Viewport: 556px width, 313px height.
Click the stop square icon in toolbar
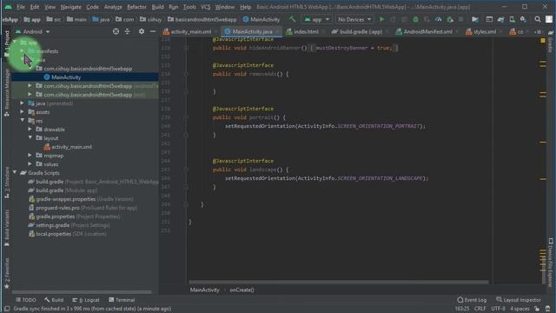460,19
